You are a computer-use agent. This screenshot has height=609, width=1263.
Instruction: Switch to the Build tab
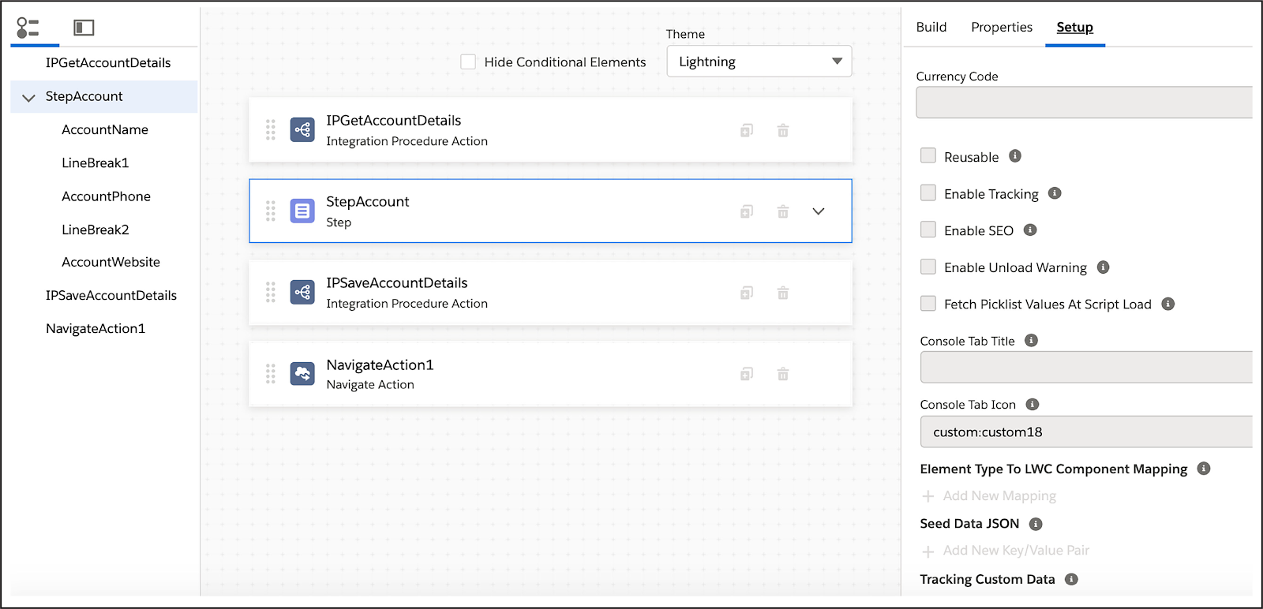[931, 28]
